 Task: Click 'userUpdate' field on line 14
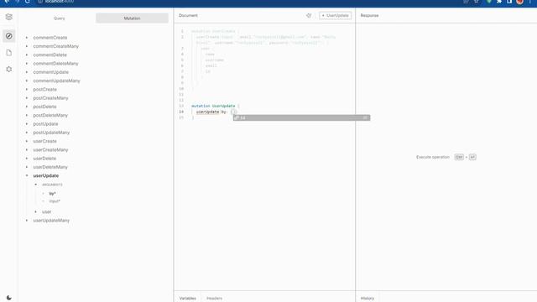point(207,112)
